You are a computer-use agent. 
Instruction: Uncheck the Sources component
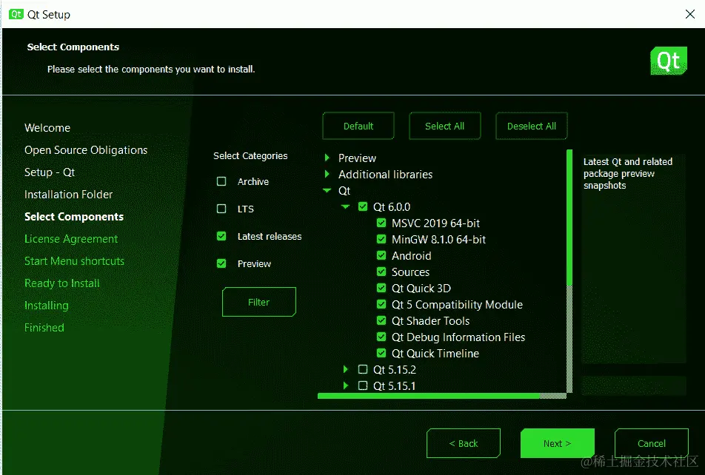coord(381,272)
